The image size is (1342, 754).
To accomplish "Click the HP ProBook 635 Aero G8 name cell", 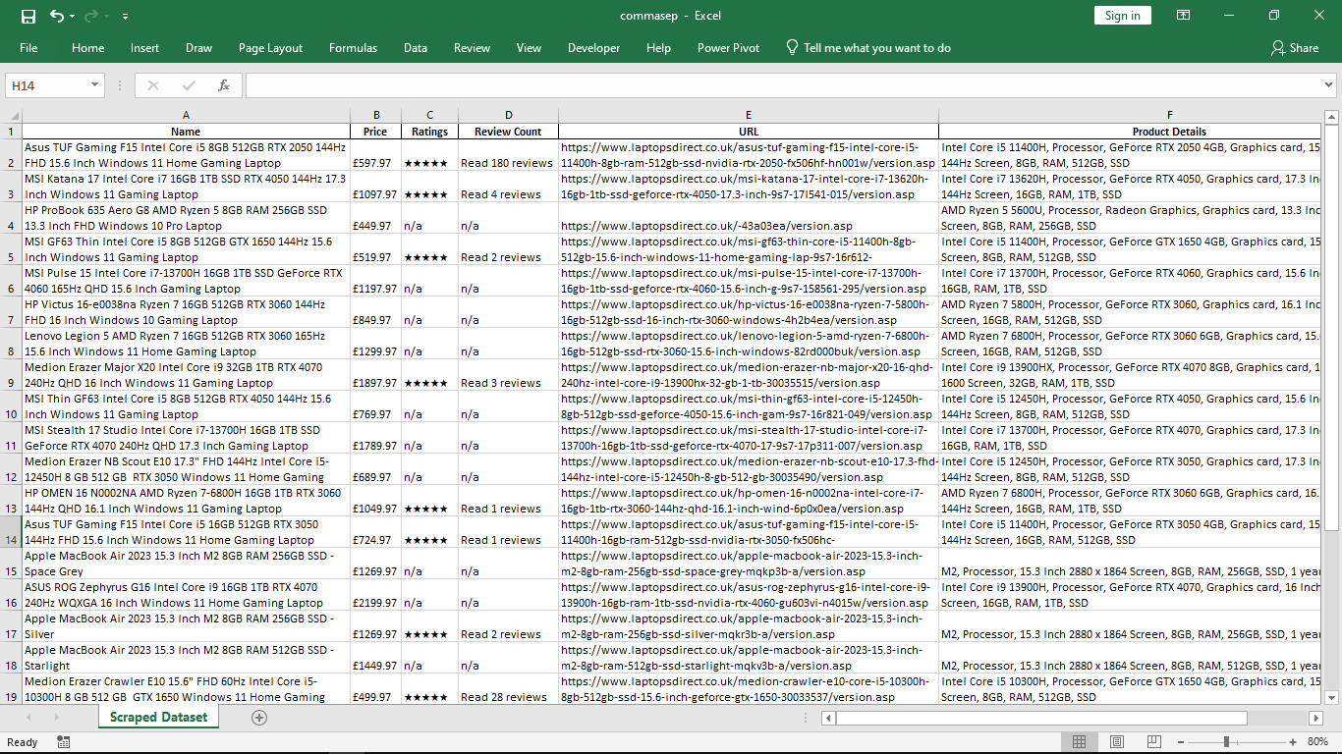I will point(186,218).
